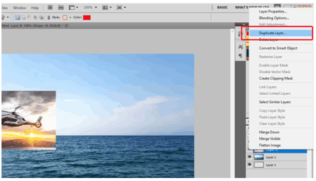
Task: Select the Create new shape layer mode
Action: point(17,17)
